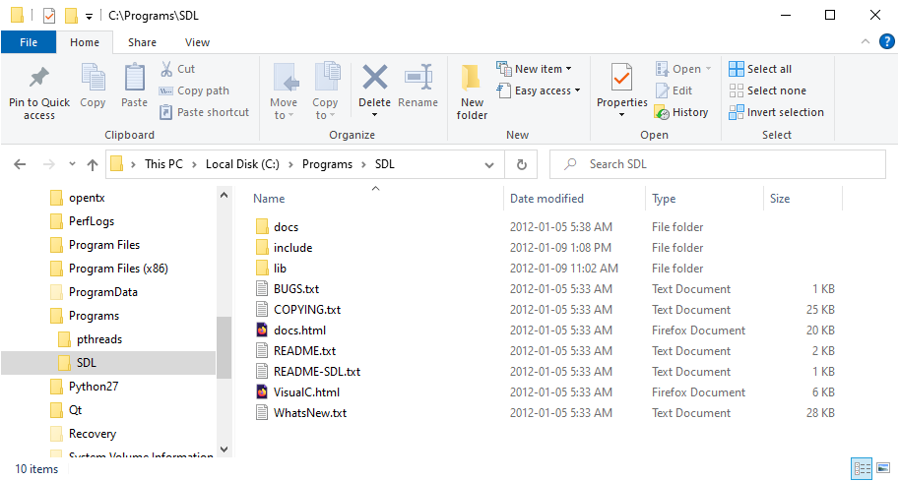Click Select all in ribbon
The height and width of the screenshot is (481, 899).
coord(760,69)
